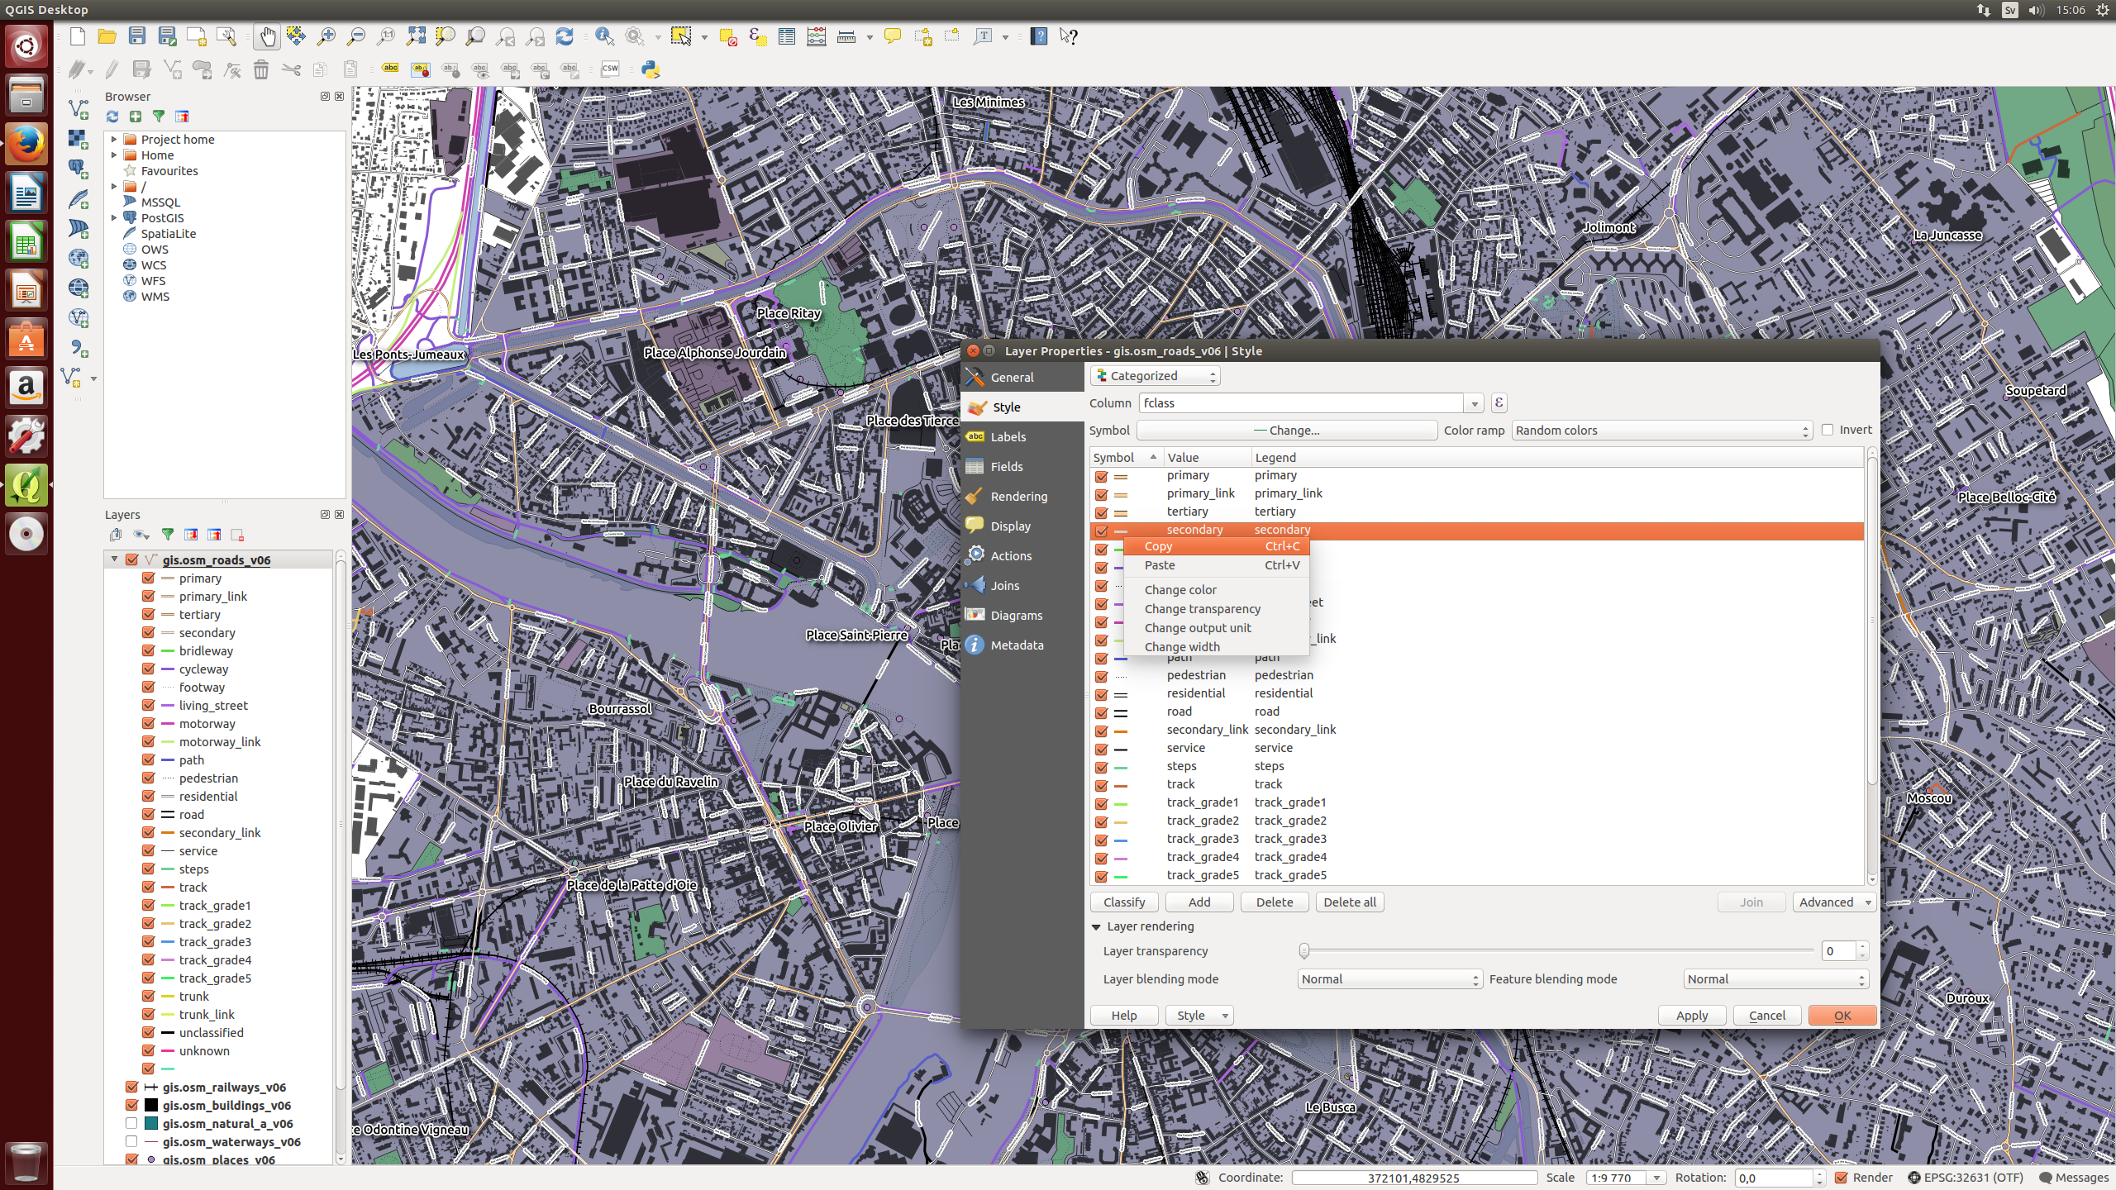Screen dimensions: 2116x1190
Task: Refresh the Browser panel
Action: tap(112, 117)
